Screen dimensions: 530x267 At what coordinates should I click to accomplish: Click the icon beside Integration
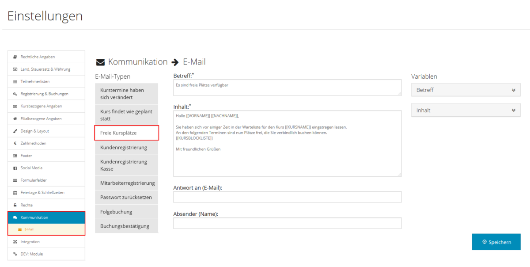15,242
